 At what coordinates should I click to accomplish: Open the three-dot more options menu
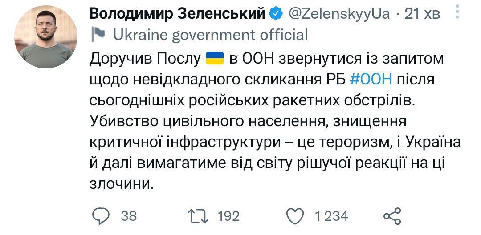point(457,12)
